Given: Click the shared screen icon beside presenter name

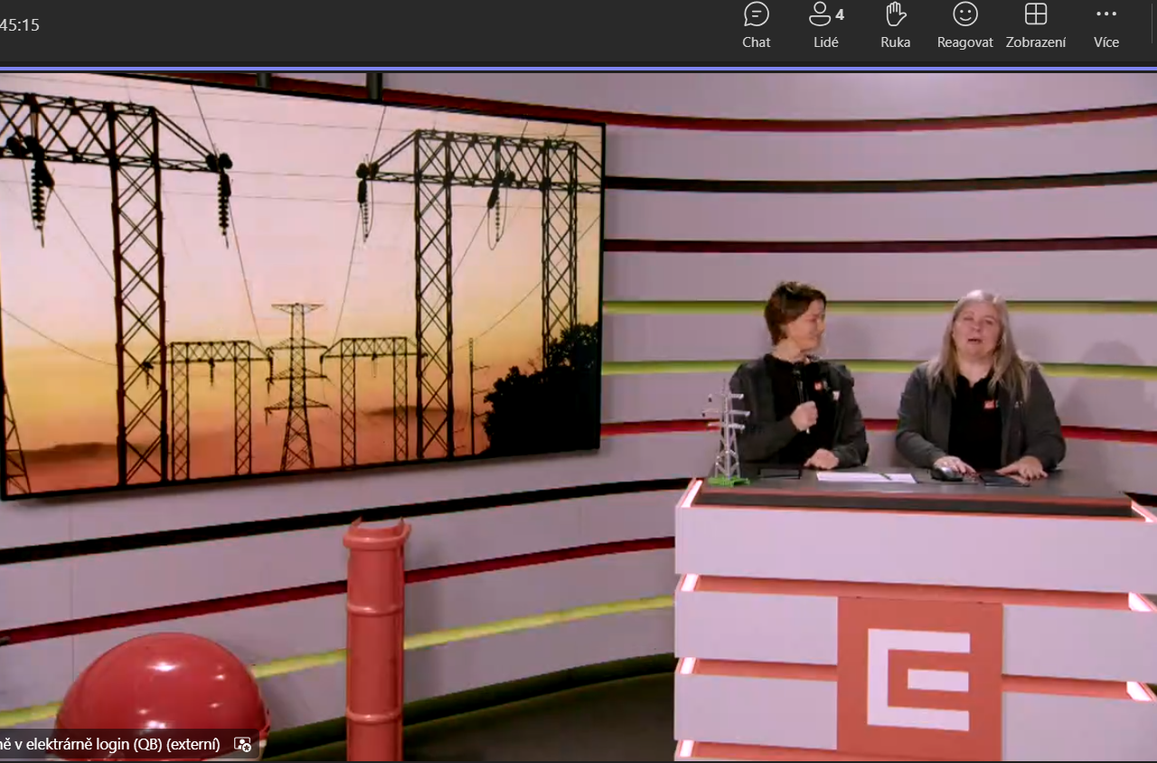Looking at the screenshot, I should [x=242, y=744].
